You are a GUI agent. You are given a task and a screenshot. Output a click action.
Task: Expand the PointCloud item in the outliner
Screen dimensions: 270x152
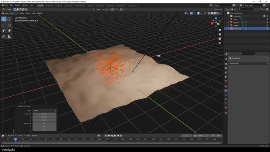228,29
